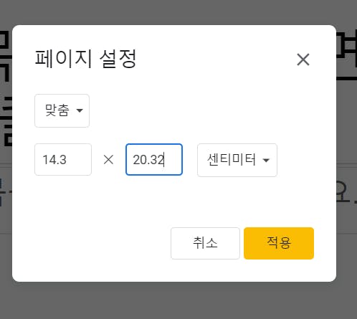Click the white 취소 button
The height and width of the screenshot is (319, 357).
(x=205, y=243)
